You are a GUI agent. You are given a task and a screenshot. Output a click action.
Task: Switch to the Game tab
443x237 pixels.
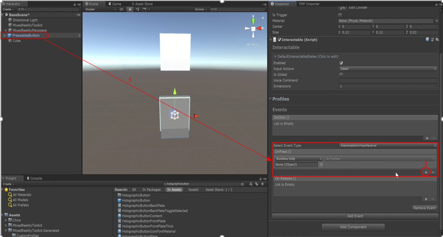[x=114, y=4]
